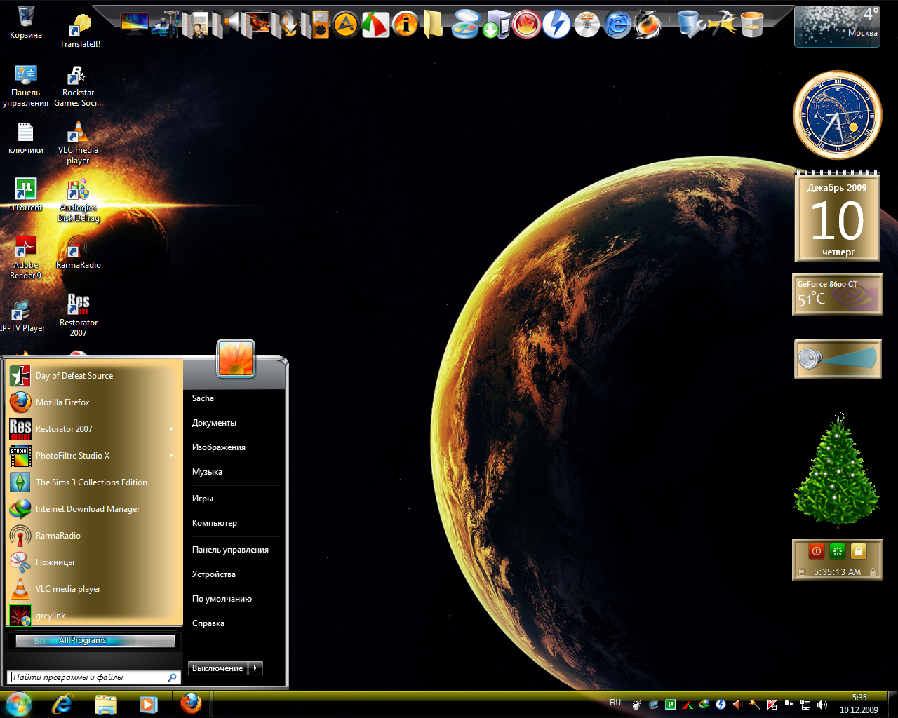Select the Adobe Reader 9 desktop icon
Screen dimensions: 898x718
[x=26, y=258]
